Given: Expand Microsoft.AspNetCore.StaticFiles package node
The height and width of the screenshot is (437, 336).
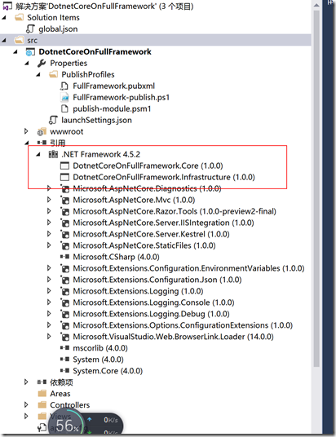Looking at the screenshot, I should pos(49,245).
